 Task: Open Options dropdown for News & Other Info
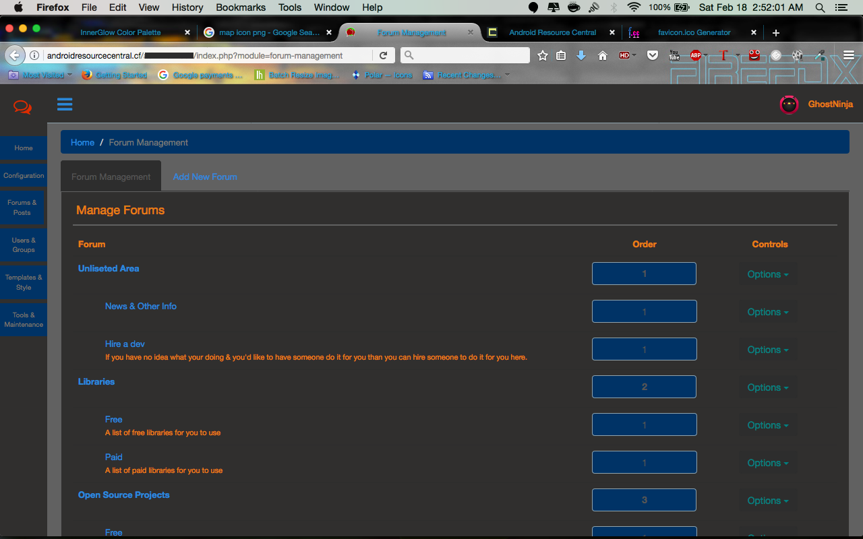click(x=768, y=312)
